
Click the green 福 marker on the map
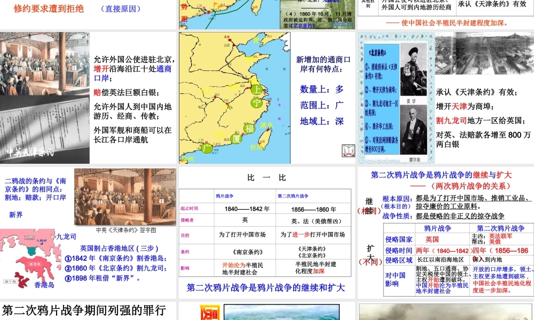click(x=249, y=128)
